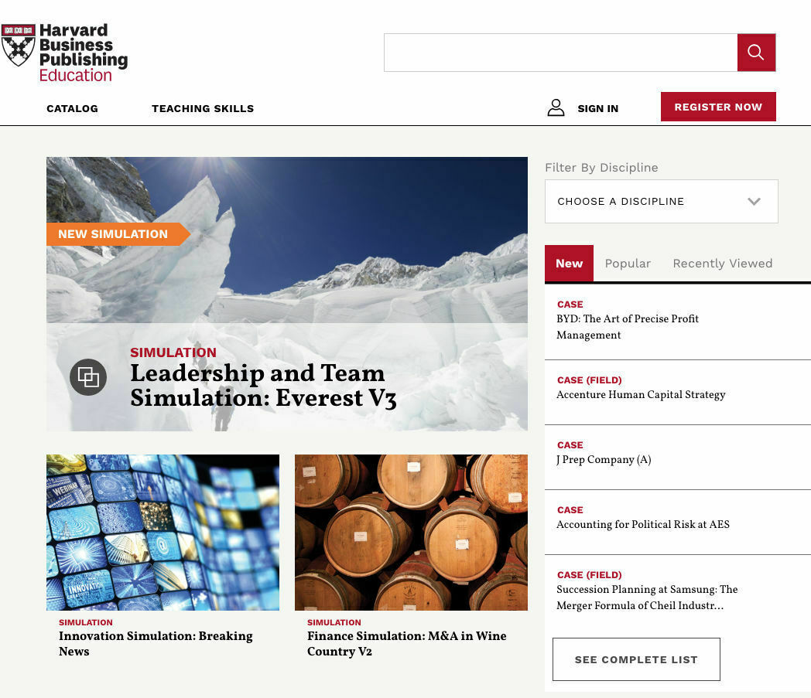This screenshot has height=698, width=811.
Task: Click the simulation icon on the Everest banner
Action: (88, 377)
